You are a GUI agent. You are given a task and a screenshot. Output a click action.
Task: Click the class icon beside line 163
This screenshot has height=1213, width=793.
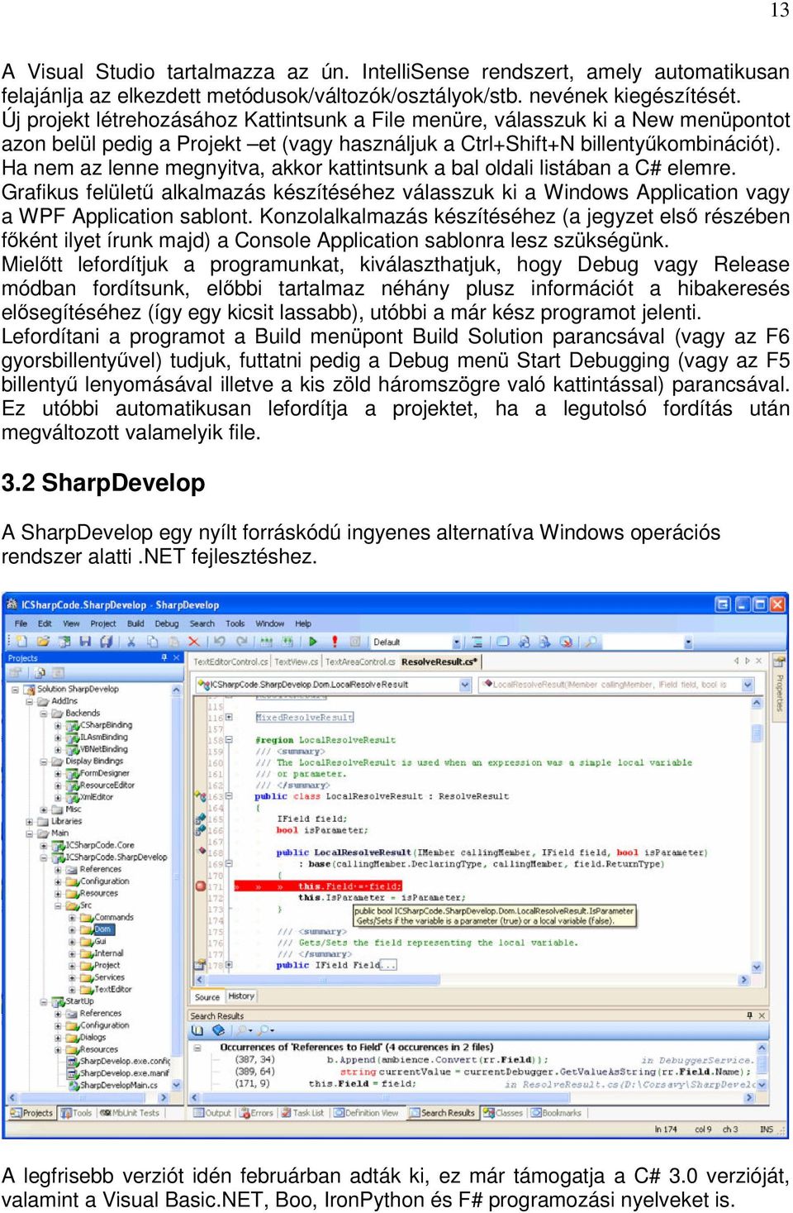pyautogui.click(x=200, y=796)
